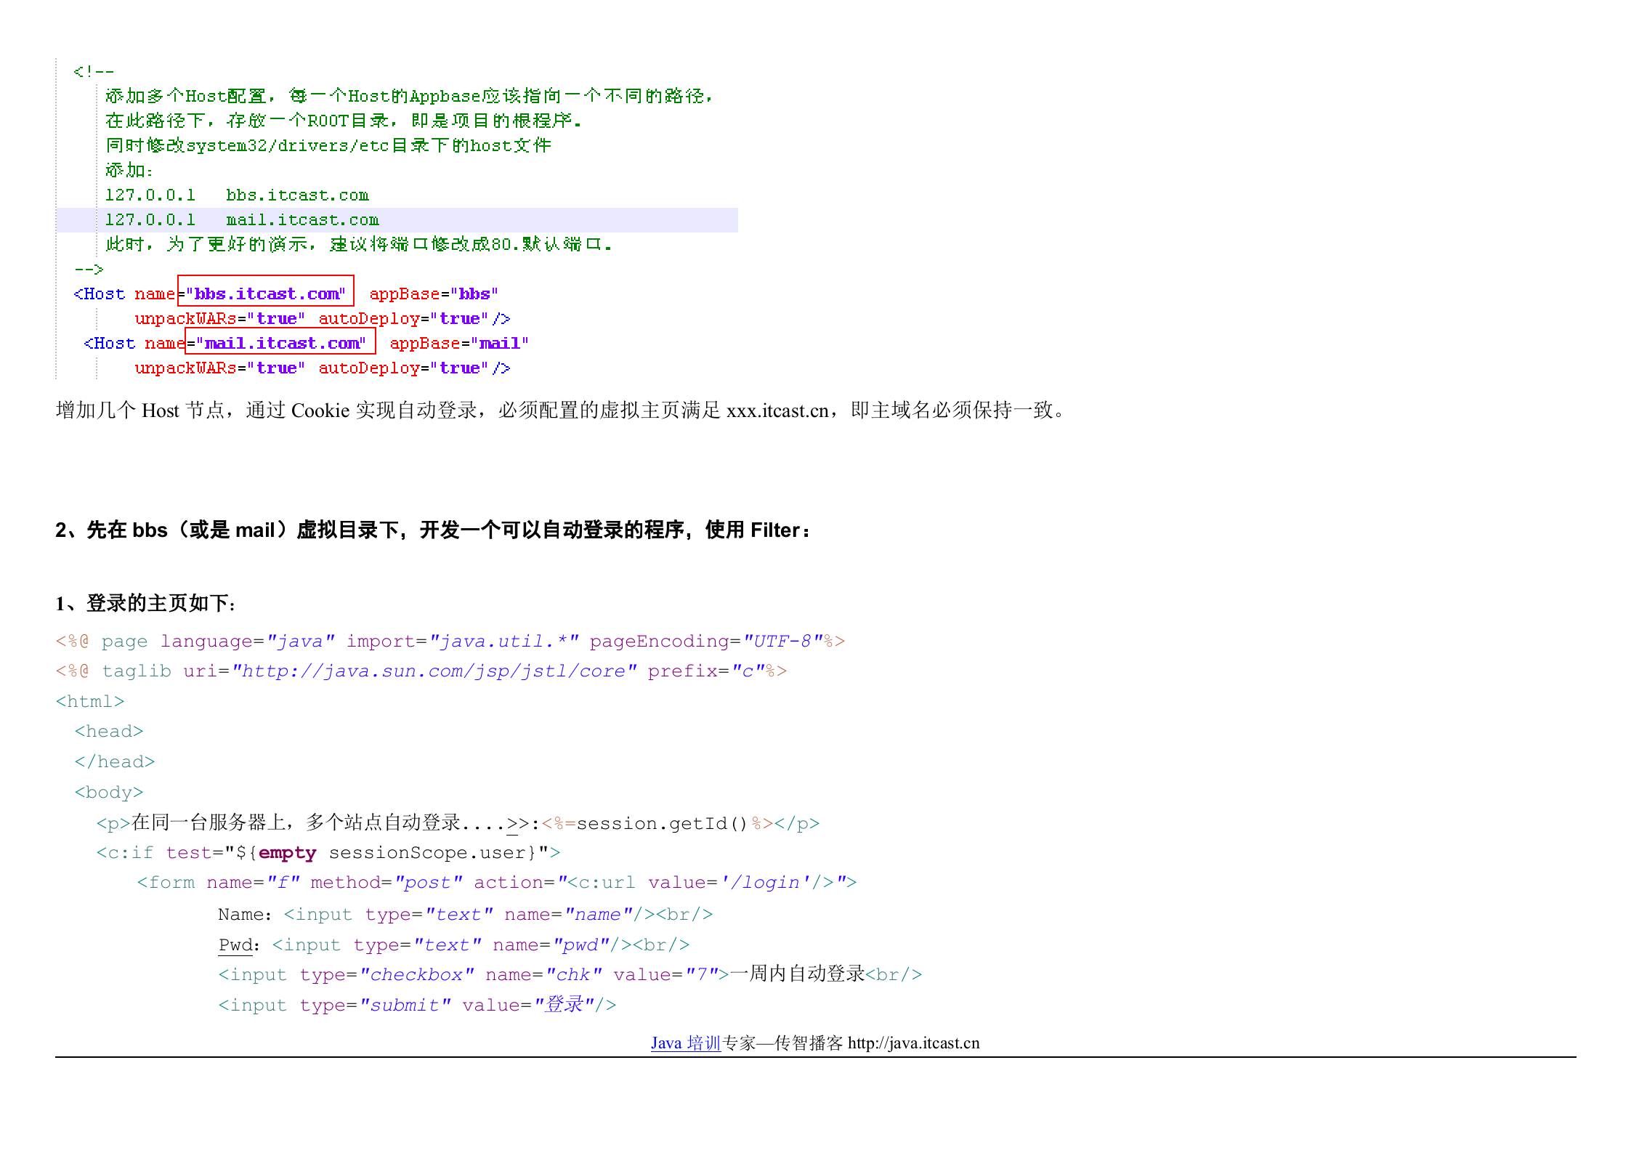Click the highlighted 127.0.0.1 mail.itcast.com line
This screenshot has width=1631, height=1153.
(243, 219)
